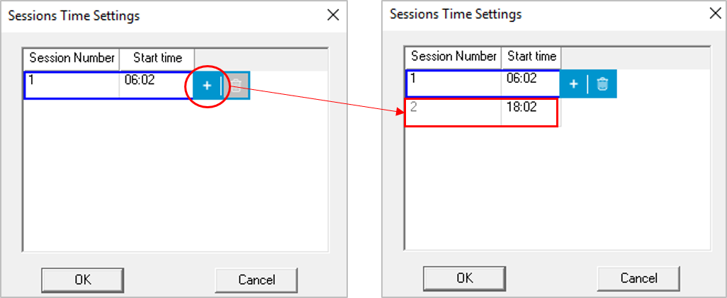The image size is (727, 298).
Task: Click Session Number column header in left dialog
Action: 72,58
